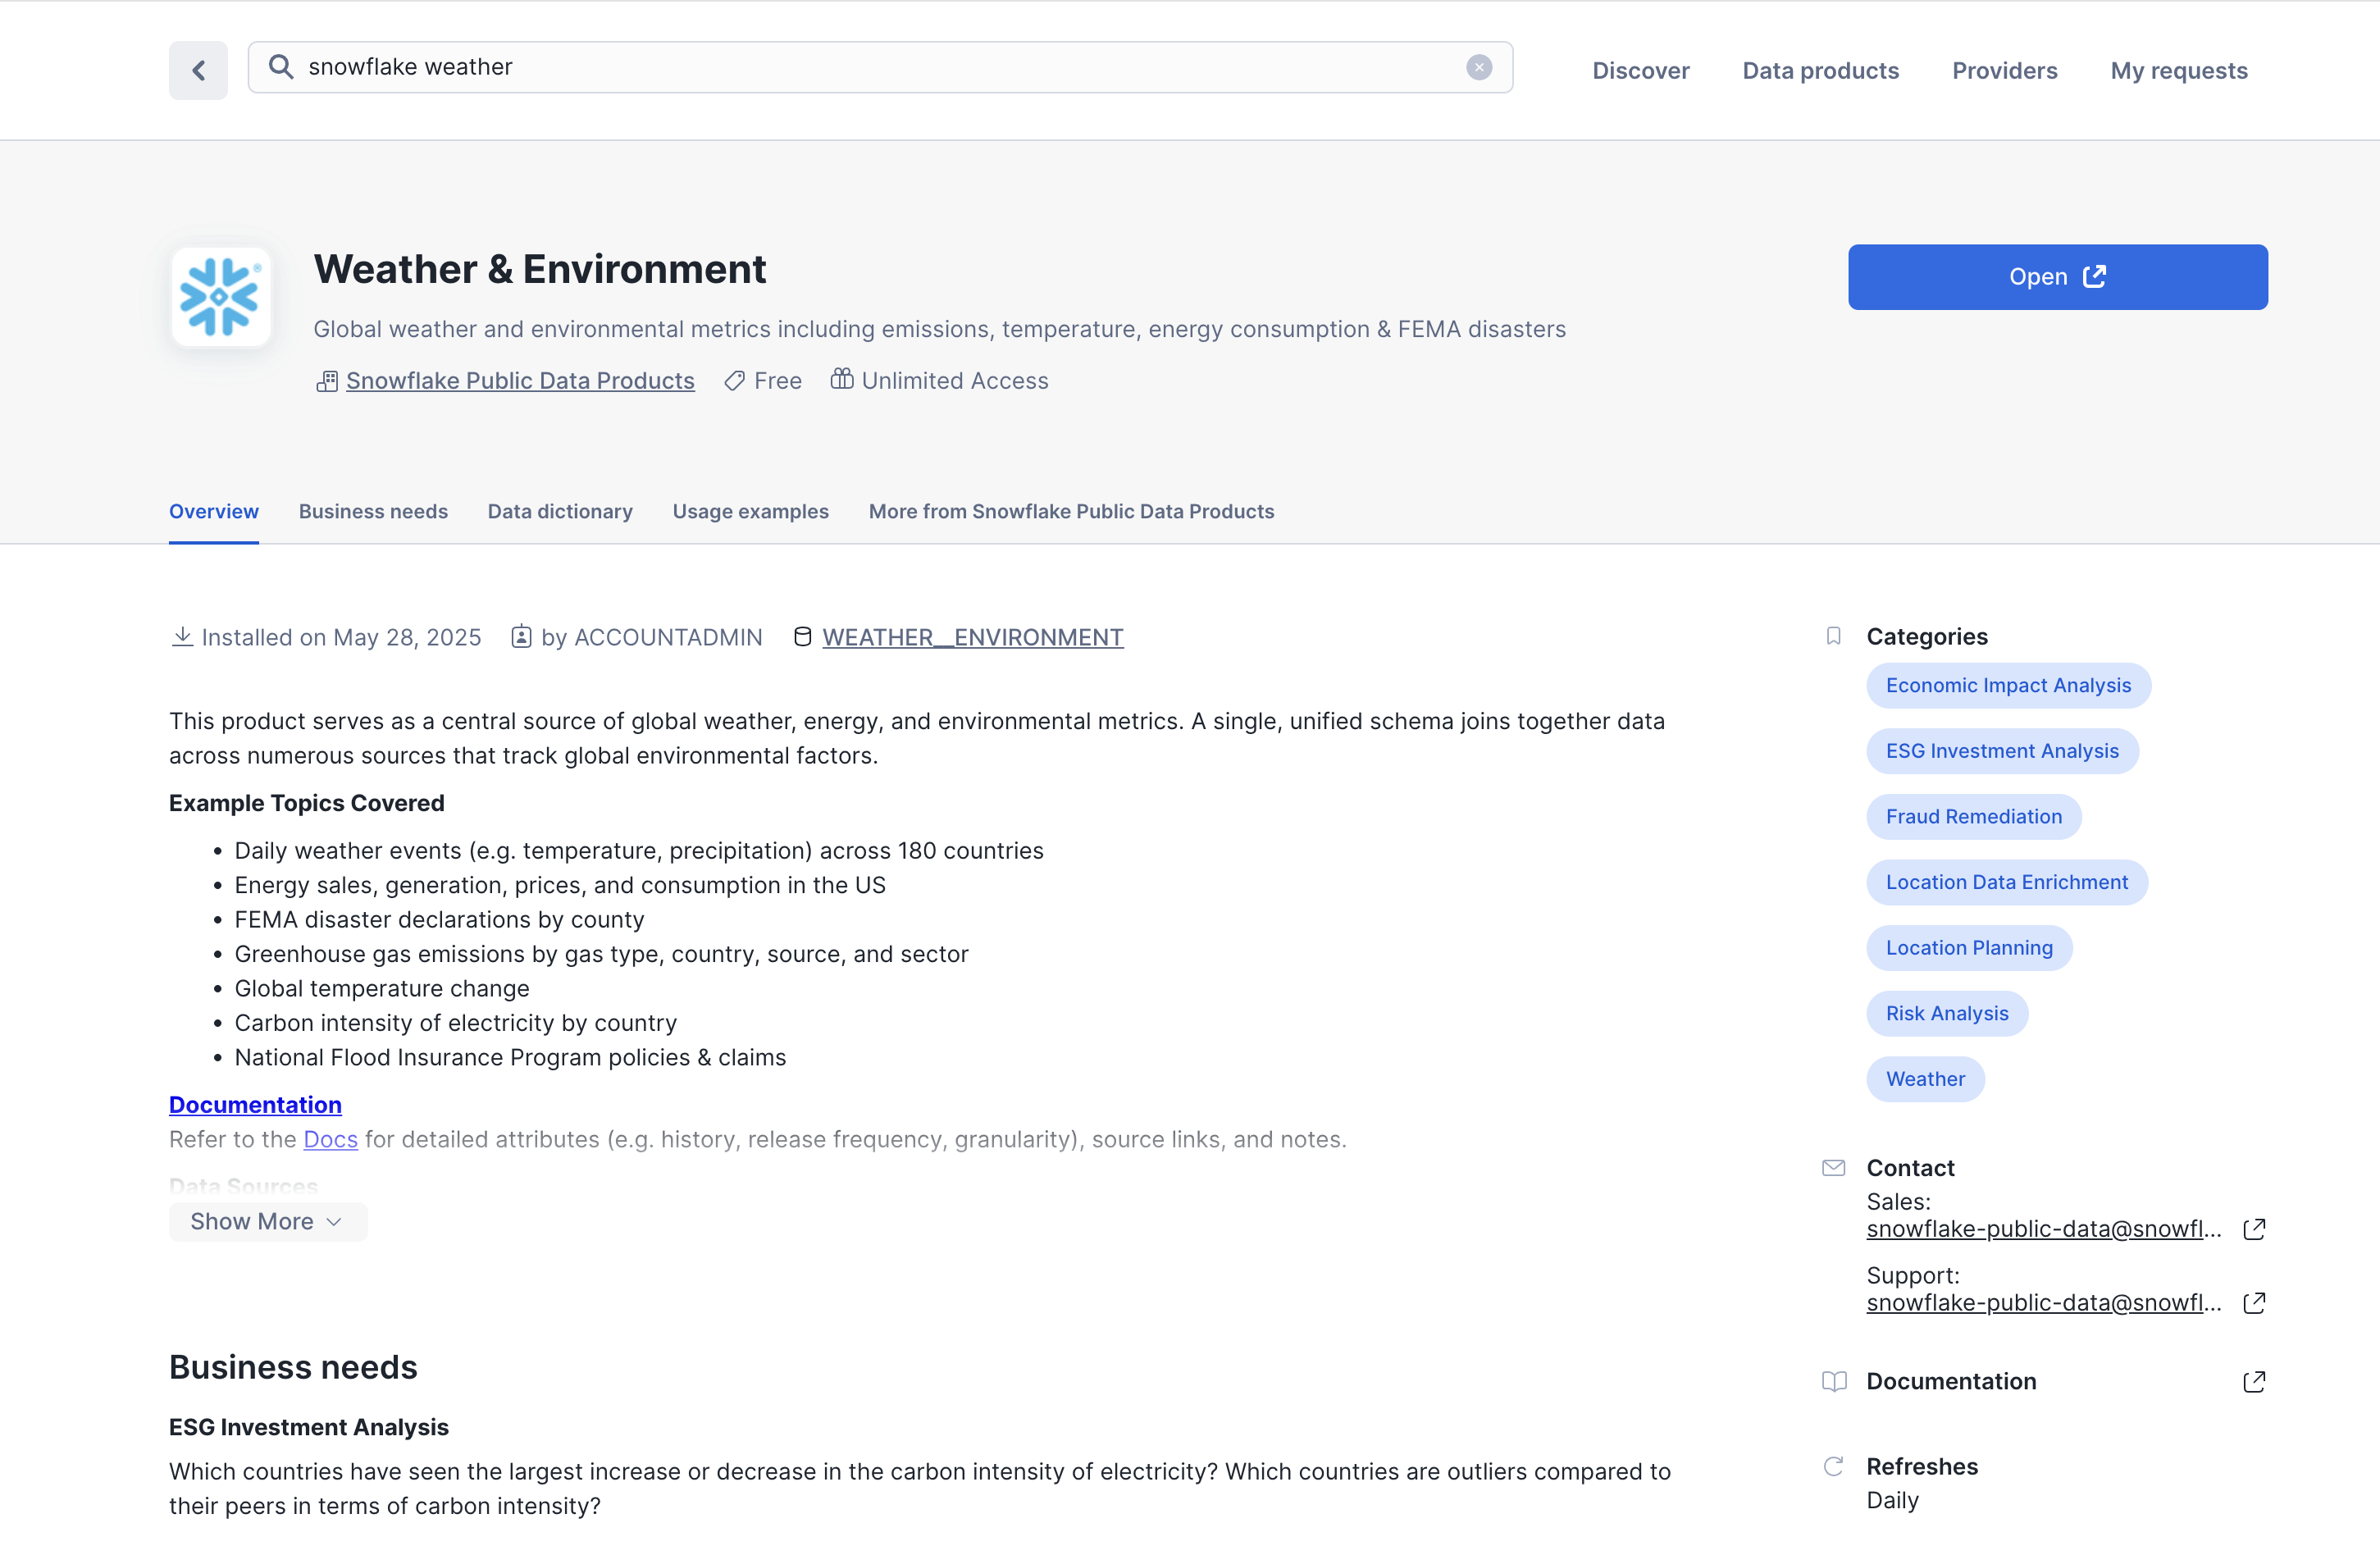Viewport: 2380px width, 1555px height.
Task: Click the Snowflake logo thumbnail
Action: (x=221, y=297)
